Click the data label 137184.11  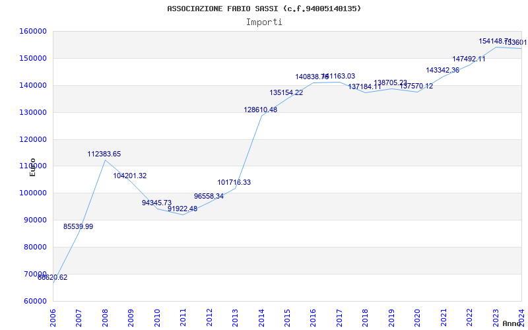point(365,86)
